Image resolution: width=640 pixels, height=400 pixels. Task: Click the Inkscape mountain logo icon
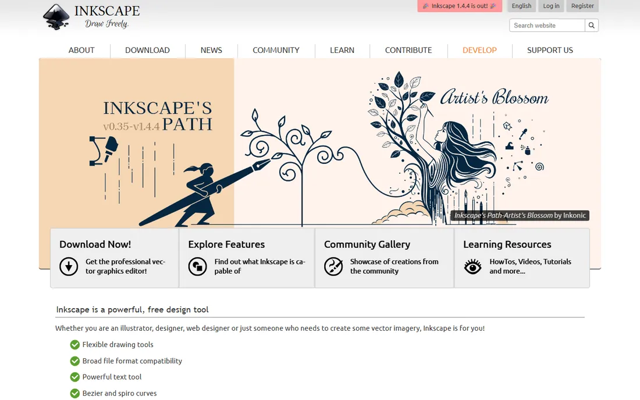[56, 17]
